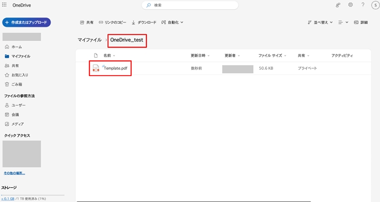
Task: Open the Template.pdf file
Action: point(116,68)
